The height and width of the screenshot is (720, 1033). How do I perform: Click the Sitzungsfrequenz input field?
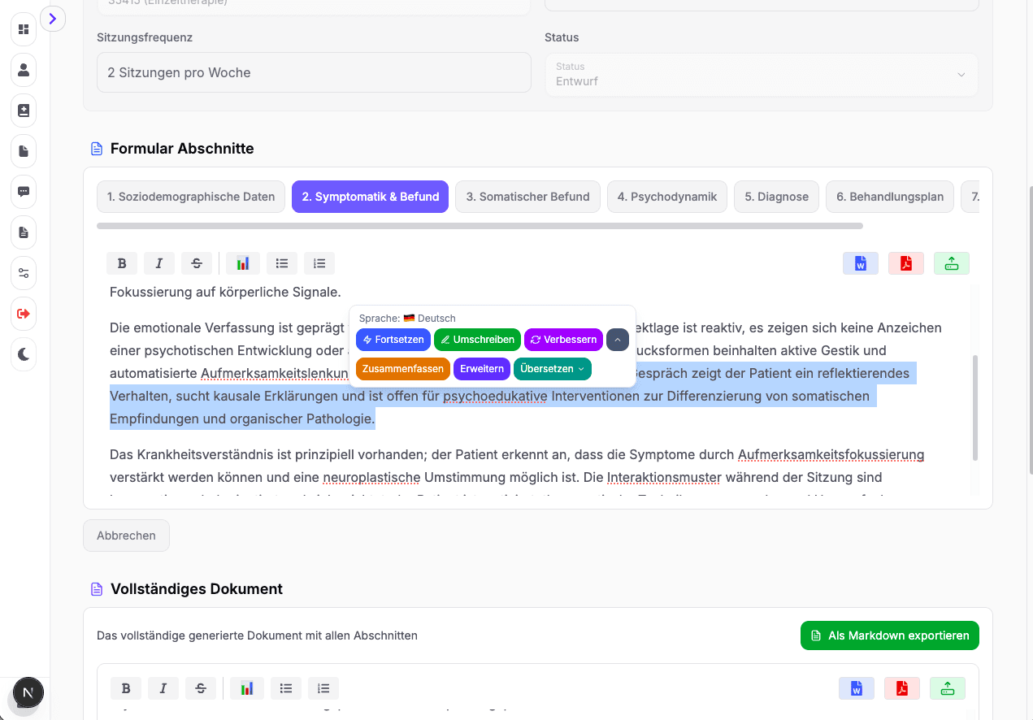pos(314,72)
